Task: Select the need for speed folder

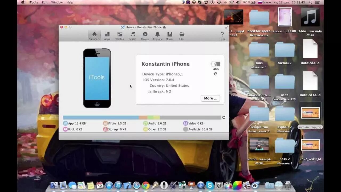Action: (259, 18)
